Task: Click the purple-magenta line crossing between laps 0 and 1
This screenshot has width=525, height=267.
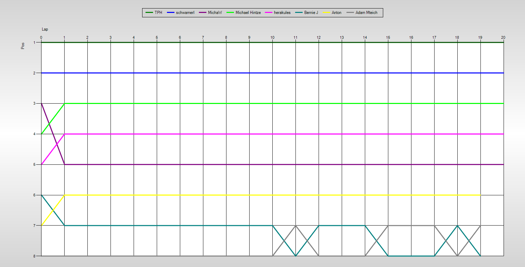Action: pos(56,144)
